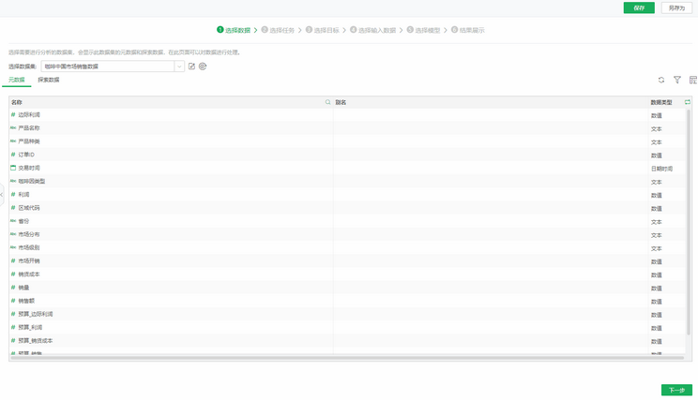The height and width of the screenshot is (400, 698).
Task: Open the 选择数据集 dropdown
Action: (179, 67)
